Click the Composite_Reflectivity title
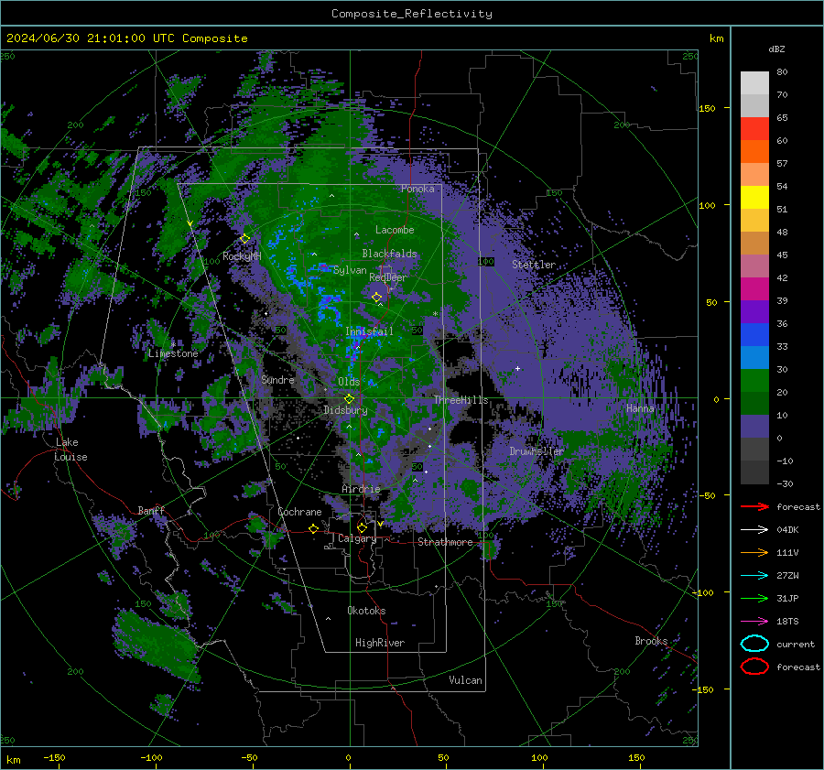Screen dimensions: 824x770 click(x=412, y=14)
